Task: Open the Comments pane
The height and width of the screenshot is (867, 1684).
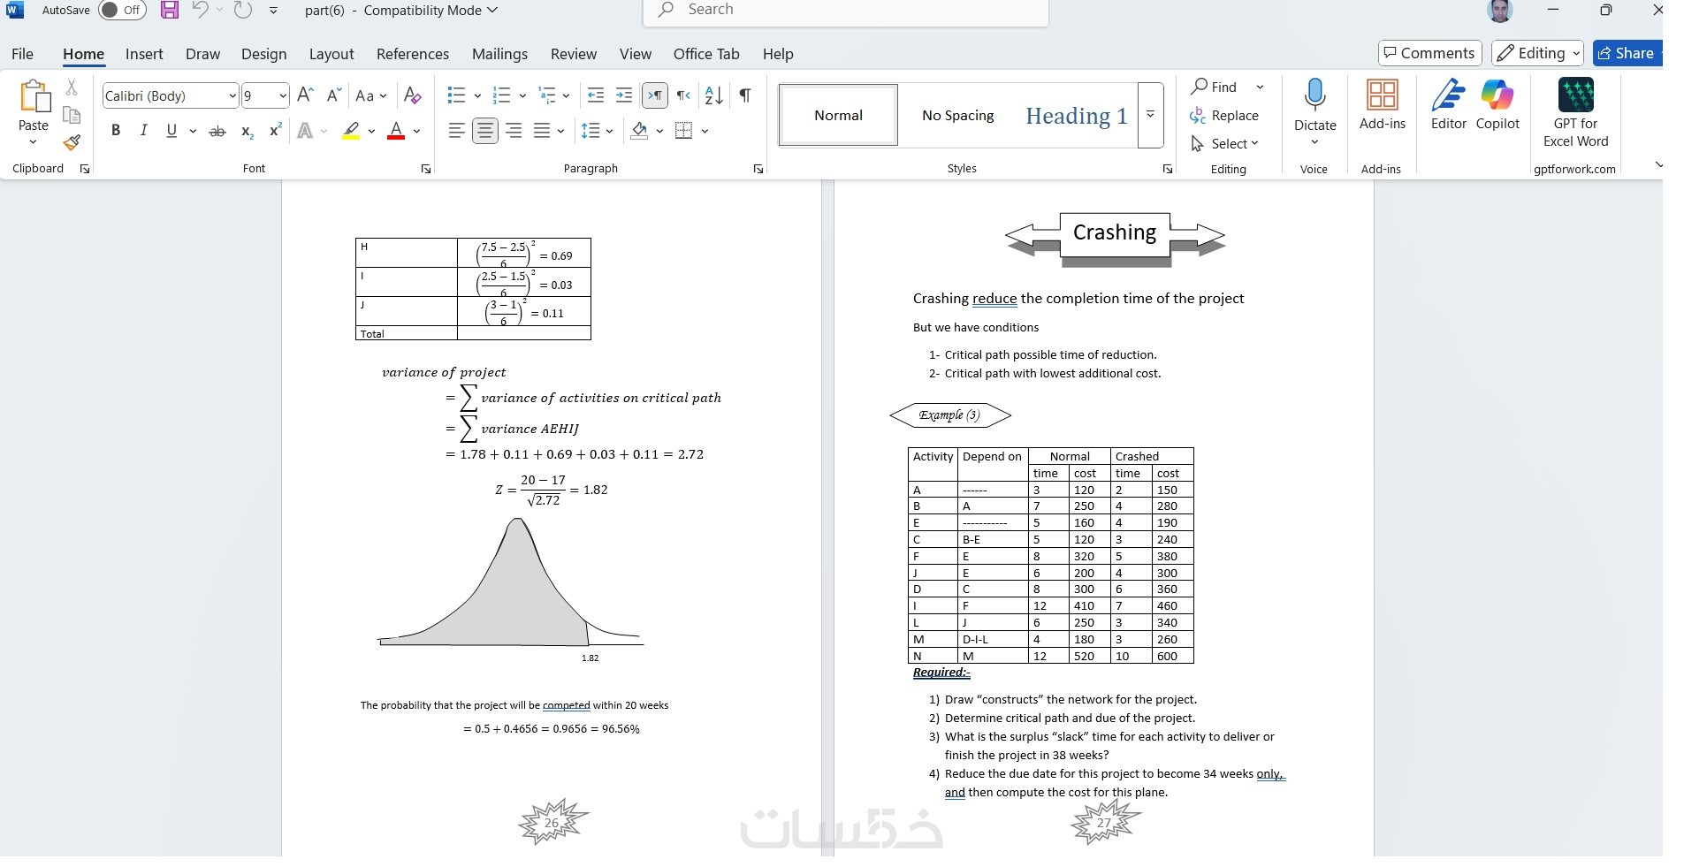Action: pyautogui.click(x=1429, y=53)
